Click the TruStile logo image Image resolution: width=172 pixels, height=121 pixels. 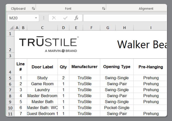coord(49,44)
